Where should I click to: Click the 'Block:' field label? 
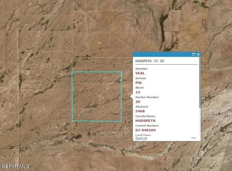coord(140,88)
